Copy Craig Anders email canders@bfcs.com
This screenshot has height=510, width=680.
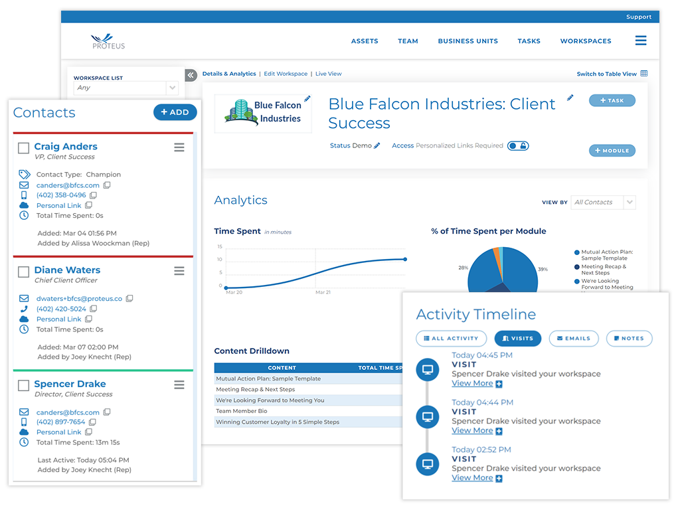(x=107, y=185)
